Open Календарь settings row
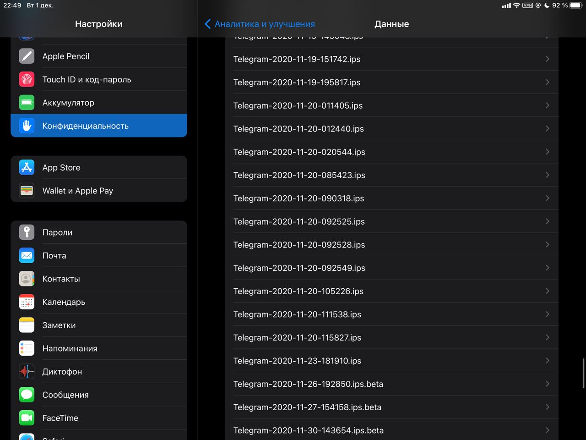 pyautogui.click(x=99, y=302)
